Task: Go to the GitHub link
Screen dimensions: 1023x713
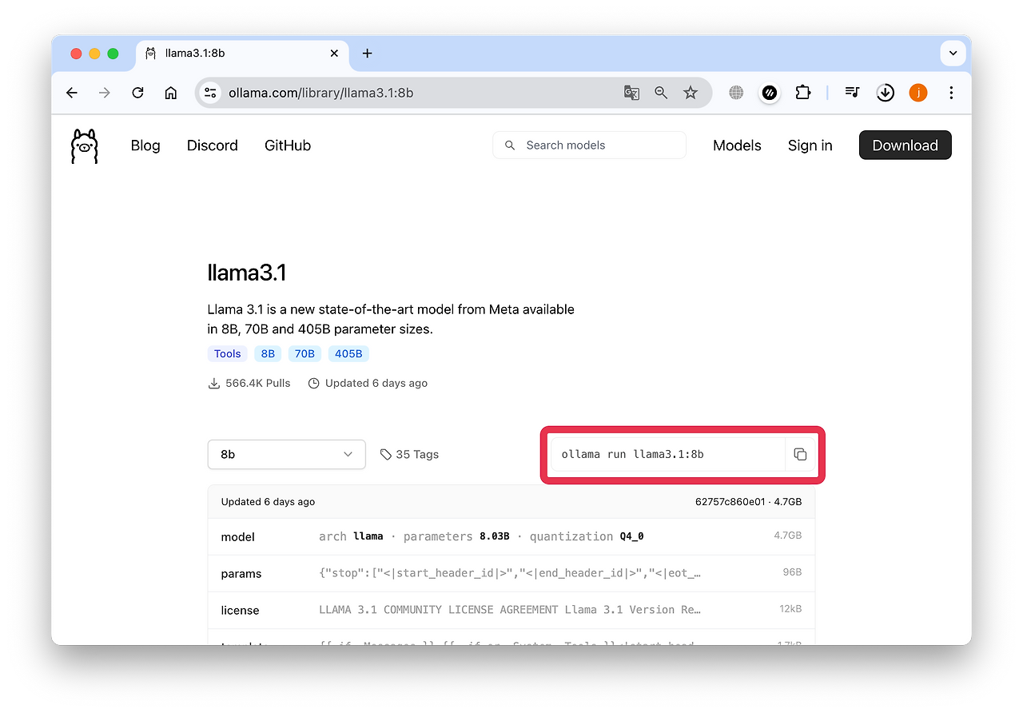Action: coord(288,145)
